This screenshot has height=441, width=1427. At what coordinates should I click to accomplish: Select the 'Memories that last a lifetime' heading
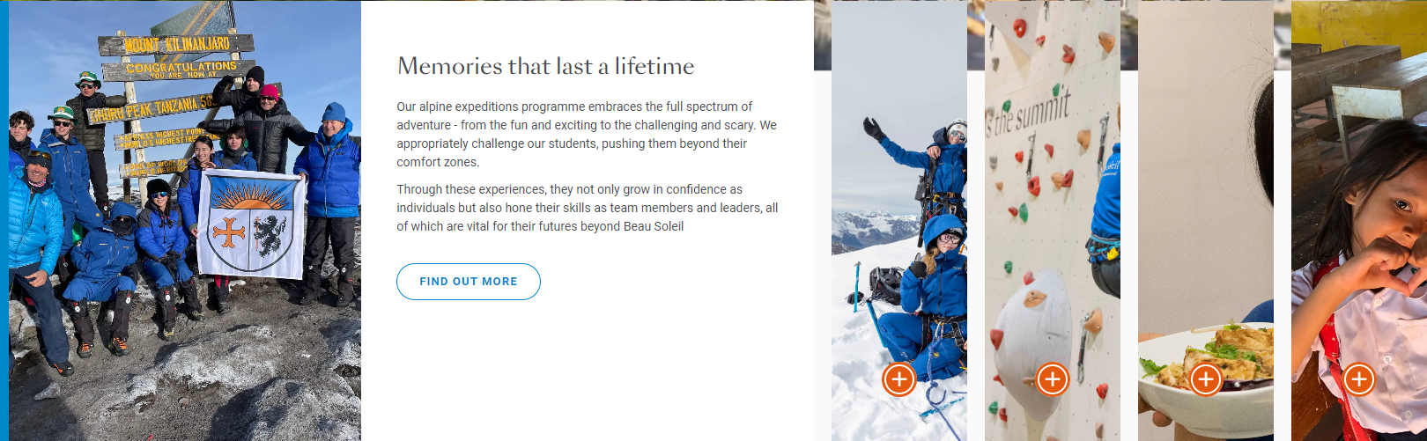[x=545, y=66]
